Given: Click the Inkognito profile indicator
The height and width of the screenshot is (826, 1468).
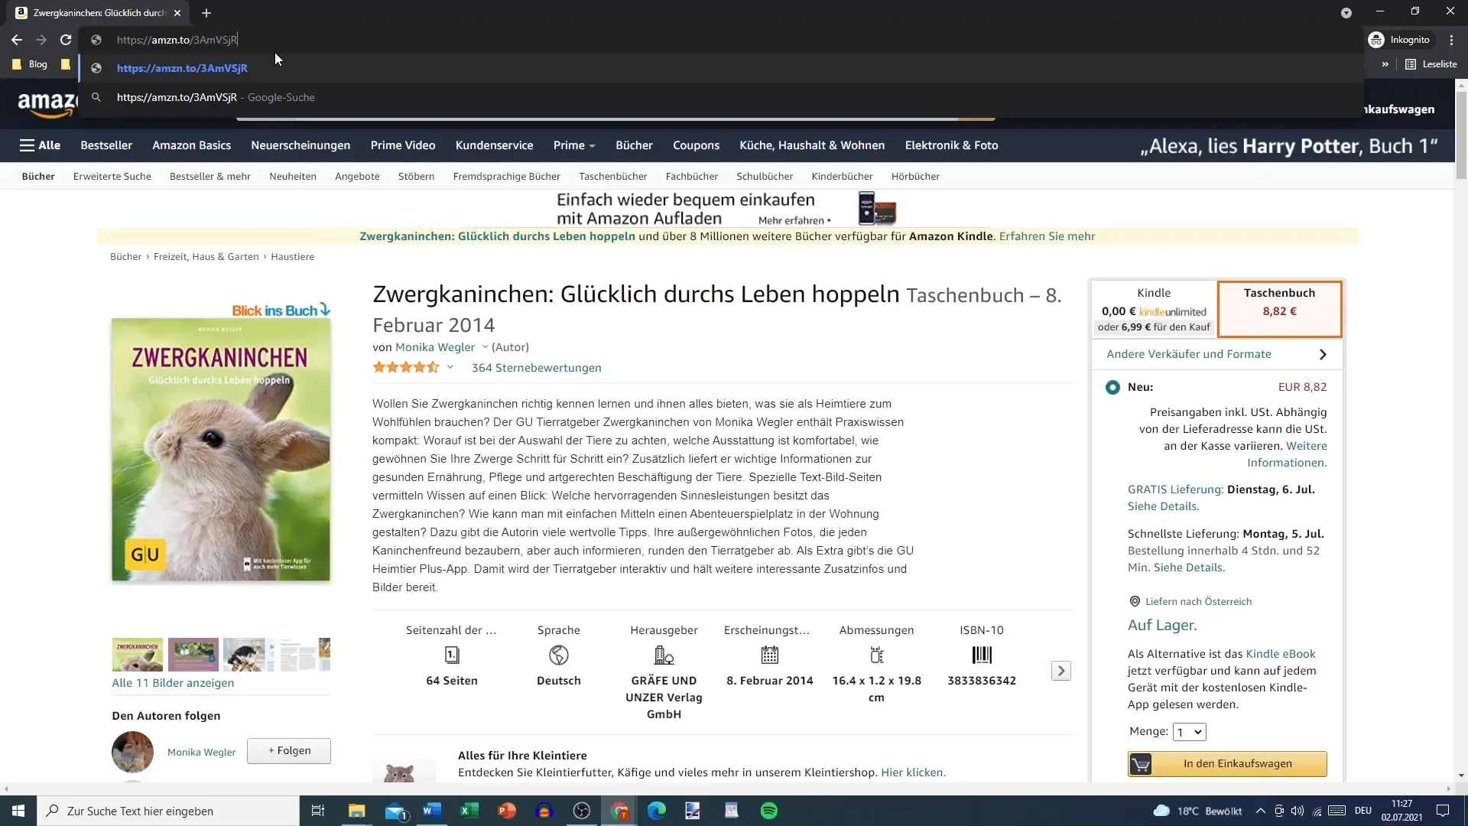Looking at the screenshot, I should pyautogui.click(x=1399, y=40).
